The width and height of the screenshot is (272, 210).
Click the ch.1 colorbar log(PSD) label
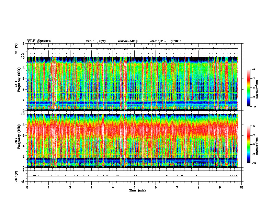(x=257, y=89)
